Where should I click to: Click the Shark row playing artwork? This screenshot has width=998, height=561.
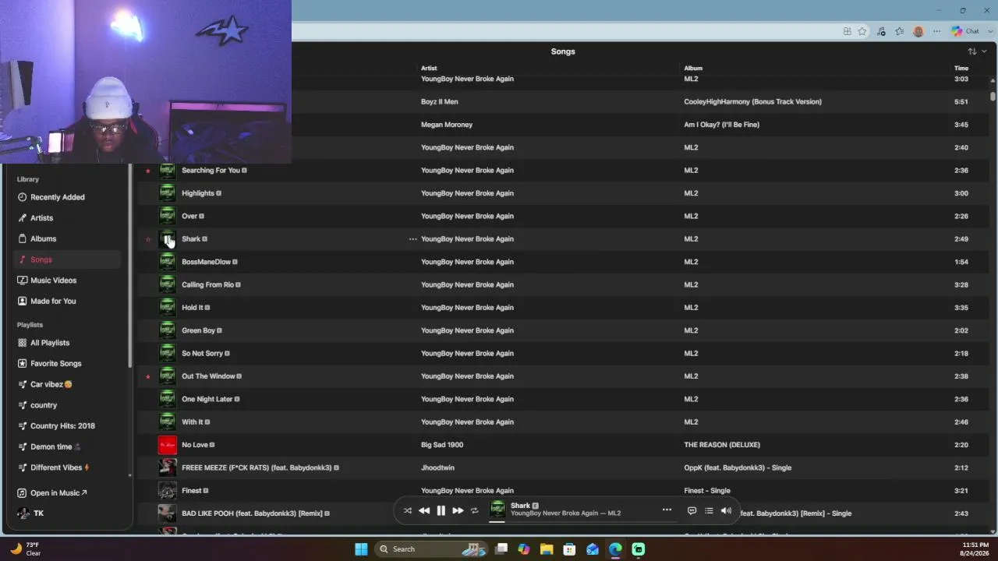[167, 239]
